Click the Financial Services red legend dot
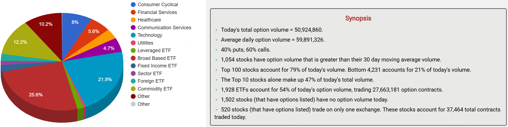The height and width of the screenshot is (127, 508). coord(133,12)
